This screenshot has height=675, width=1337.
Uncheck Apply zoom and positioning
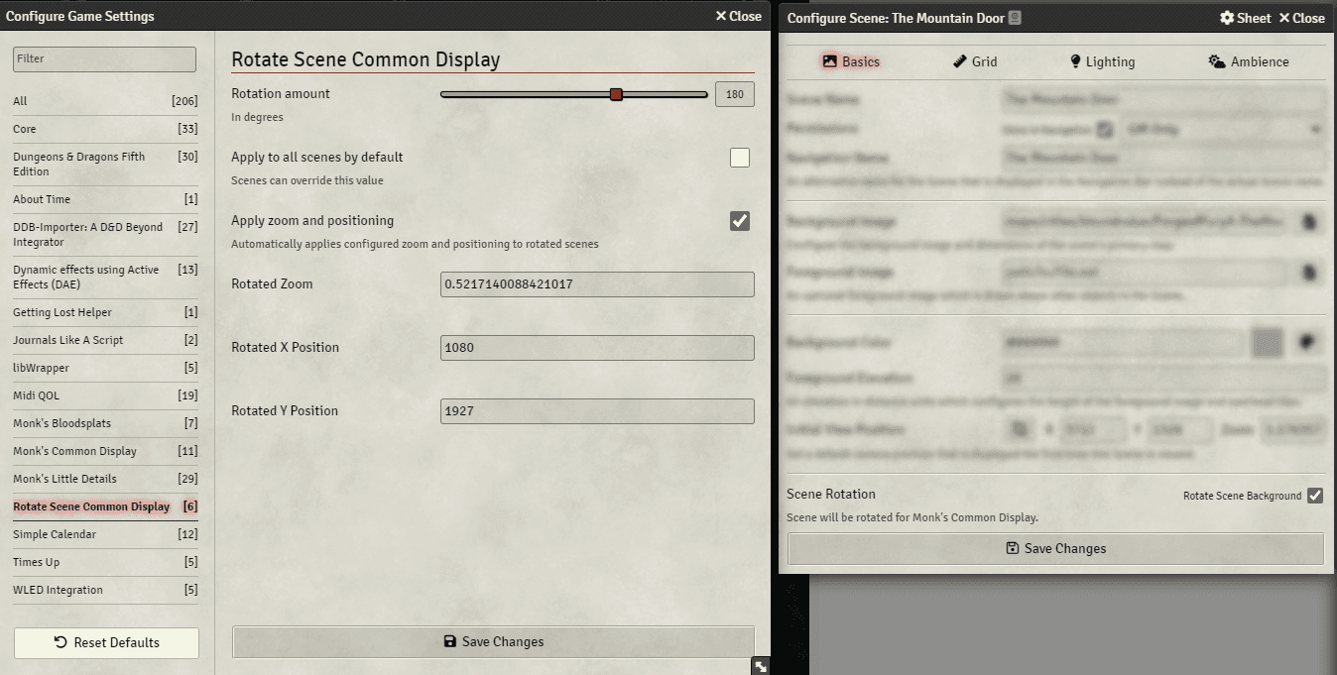pos(740,221)
